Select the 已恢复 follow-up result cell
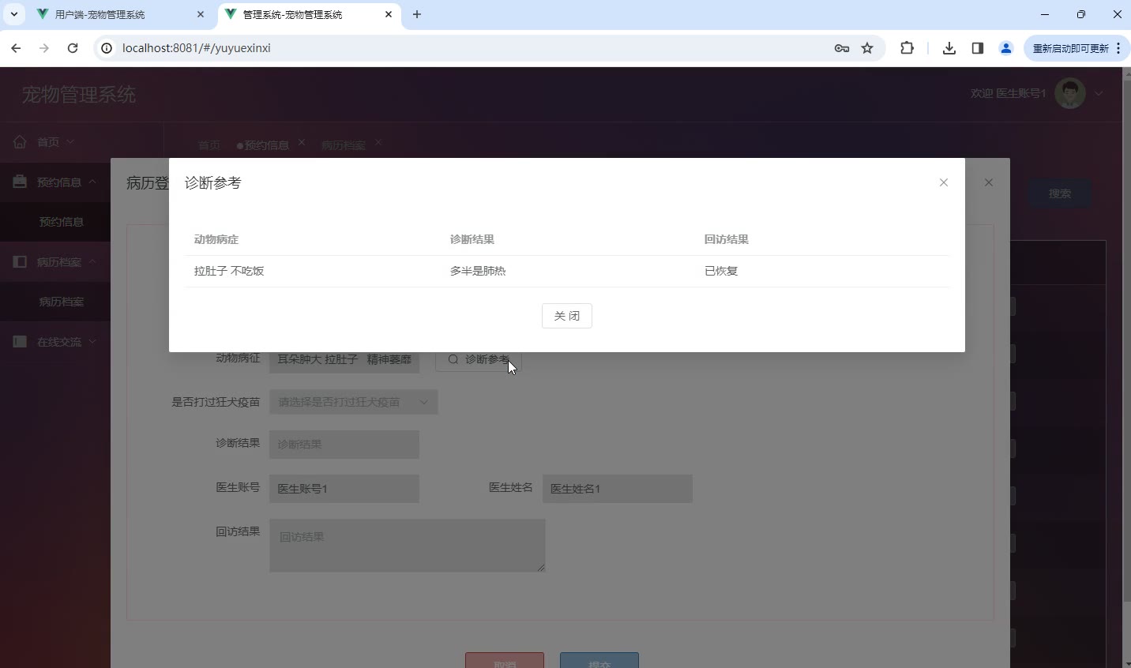This screenshot has width=1131, height=668. point(721,271)
